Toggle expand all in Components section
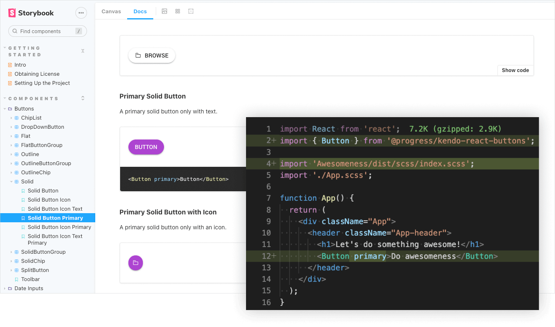Viewport: 555px width, 327px height. pyautogui.click(x=83, y=98)
